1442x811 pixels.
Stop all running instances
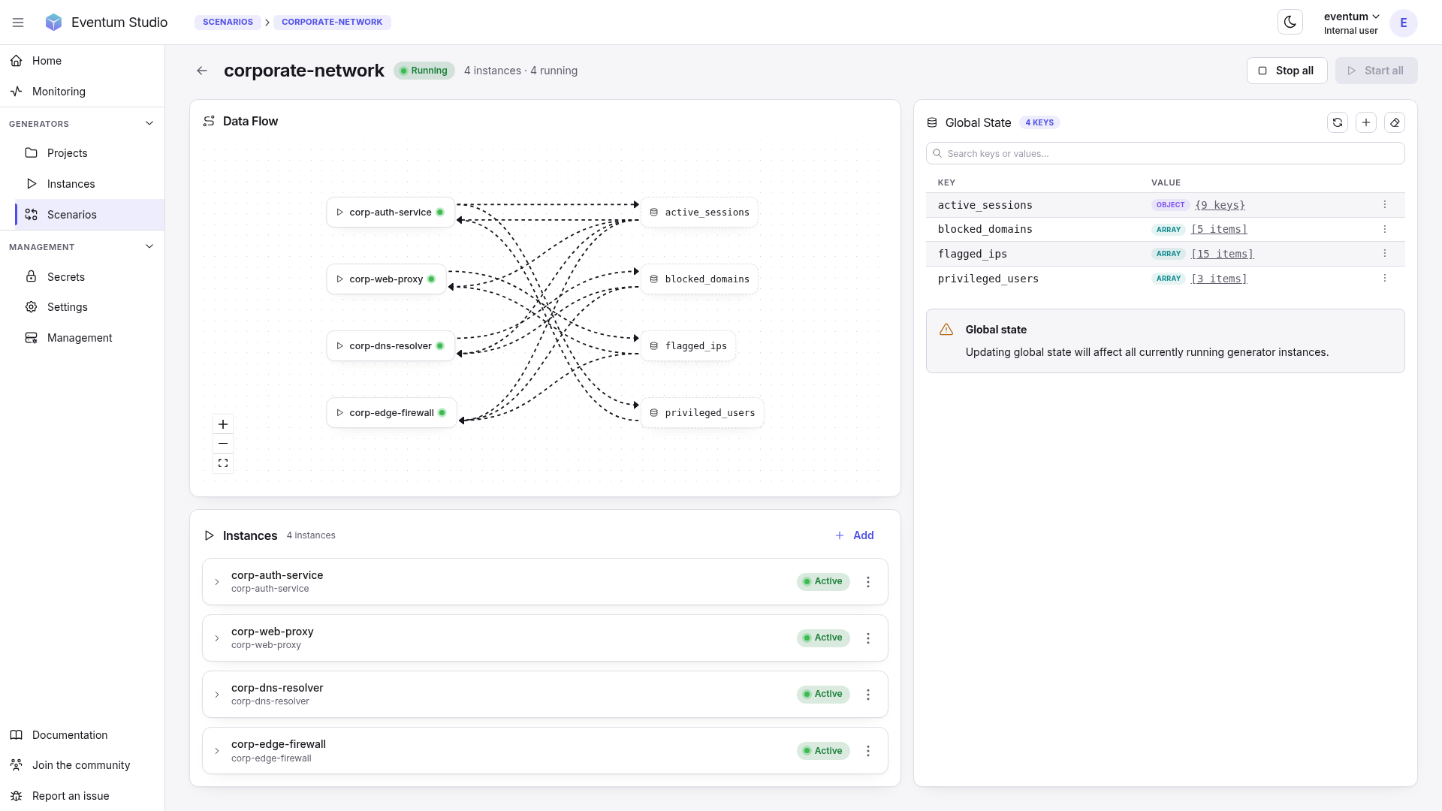[x=1287, y=71]
